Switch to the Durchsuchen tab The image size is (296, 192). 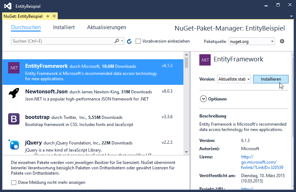[26, 27]
